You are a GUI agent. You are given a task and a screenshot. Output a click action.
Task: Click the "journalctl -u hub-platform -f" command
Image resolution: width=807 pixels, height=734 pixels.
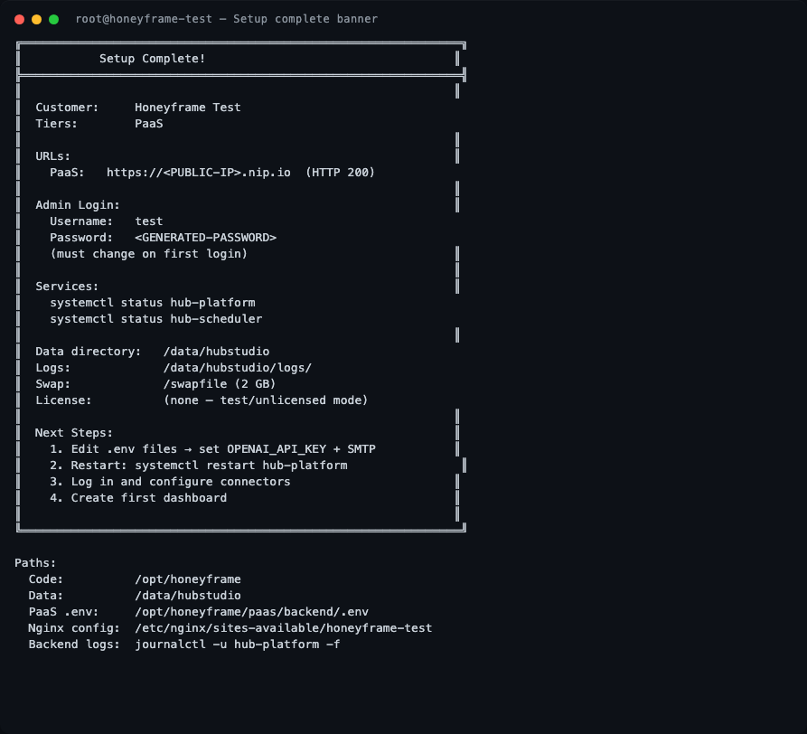[237, 644]
